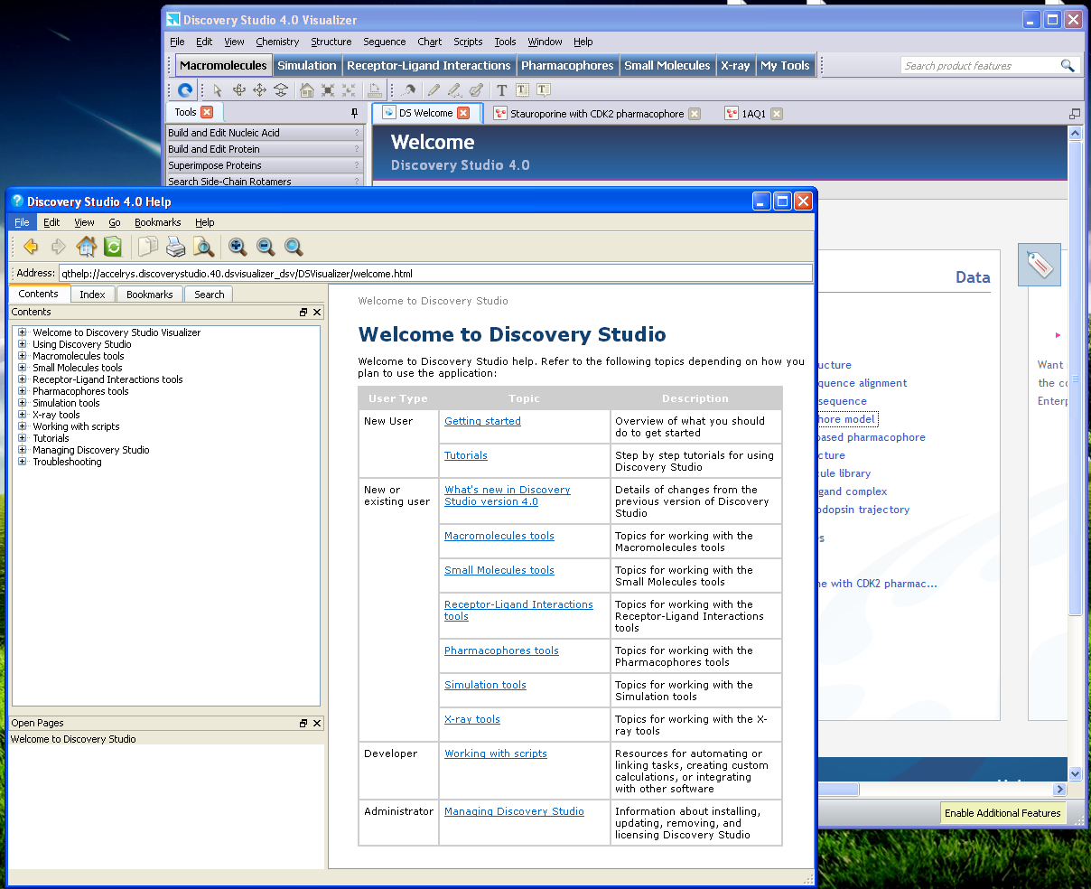Click the house Home view icon
The width and height of the screenshot is (1091, 889).
tap(307, 90)
